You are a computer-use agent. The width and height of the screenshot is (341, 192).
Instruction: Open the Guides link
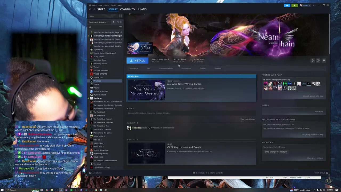[203, 68]
